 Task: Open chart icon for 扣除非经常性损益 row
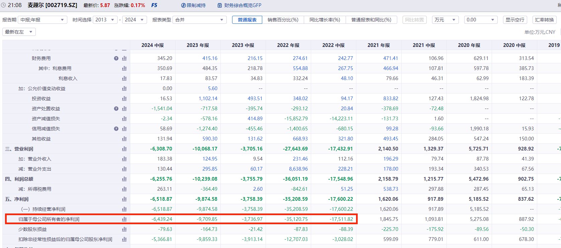tap(124, 239)
